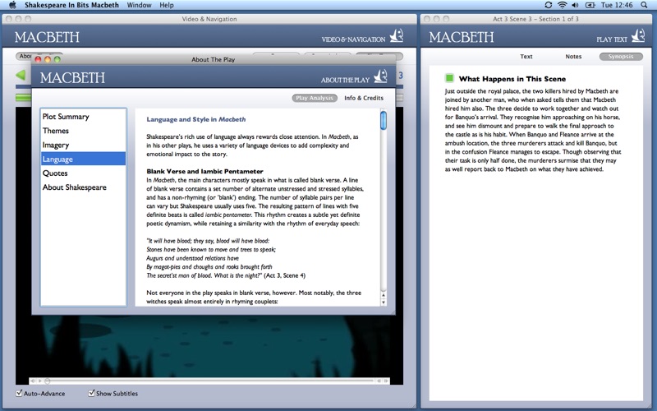Image resolution: width=657 pixels, height=411 pixels.
Task: Switch to the Play Analysis tab
Action: click(315, 98)
